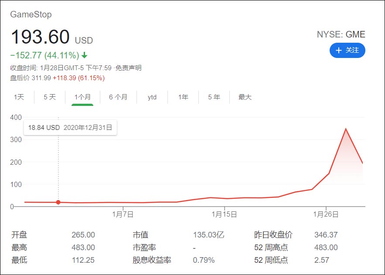Click the 关注 follow button
The image size is (385, 275).
[348, 51]
